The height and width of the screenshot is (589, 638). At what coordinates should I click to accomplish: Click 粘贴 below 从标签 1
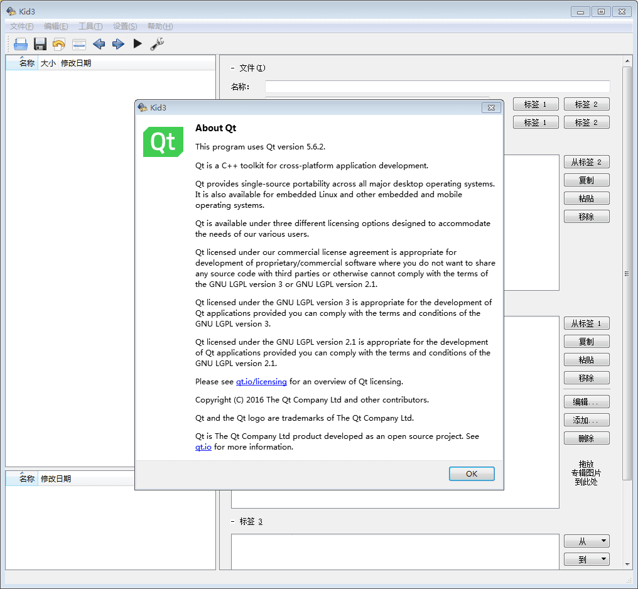(587, 360)
